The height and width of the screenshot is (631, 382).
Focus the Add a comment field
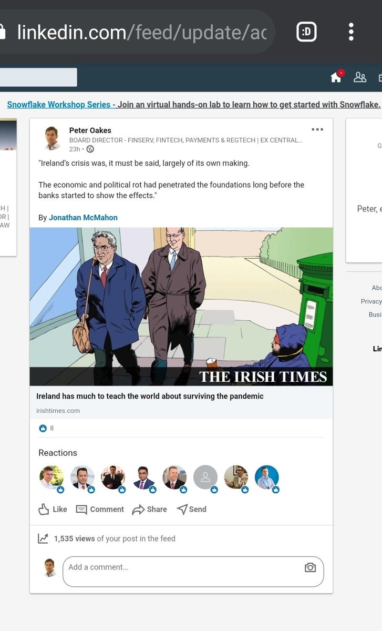coord(193,572)
